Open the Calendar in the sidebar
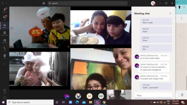187x105 pixels. (x=5, y=41)
